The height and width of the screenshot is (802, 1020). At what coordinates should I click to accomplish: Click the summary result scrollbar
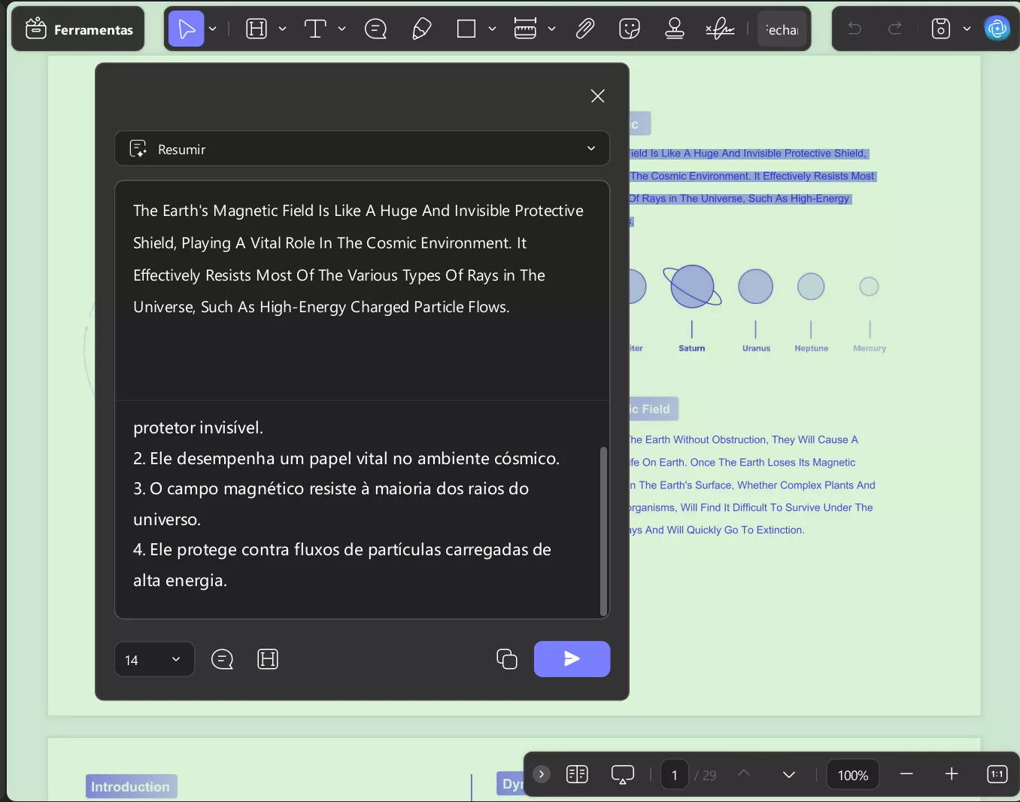603,531
